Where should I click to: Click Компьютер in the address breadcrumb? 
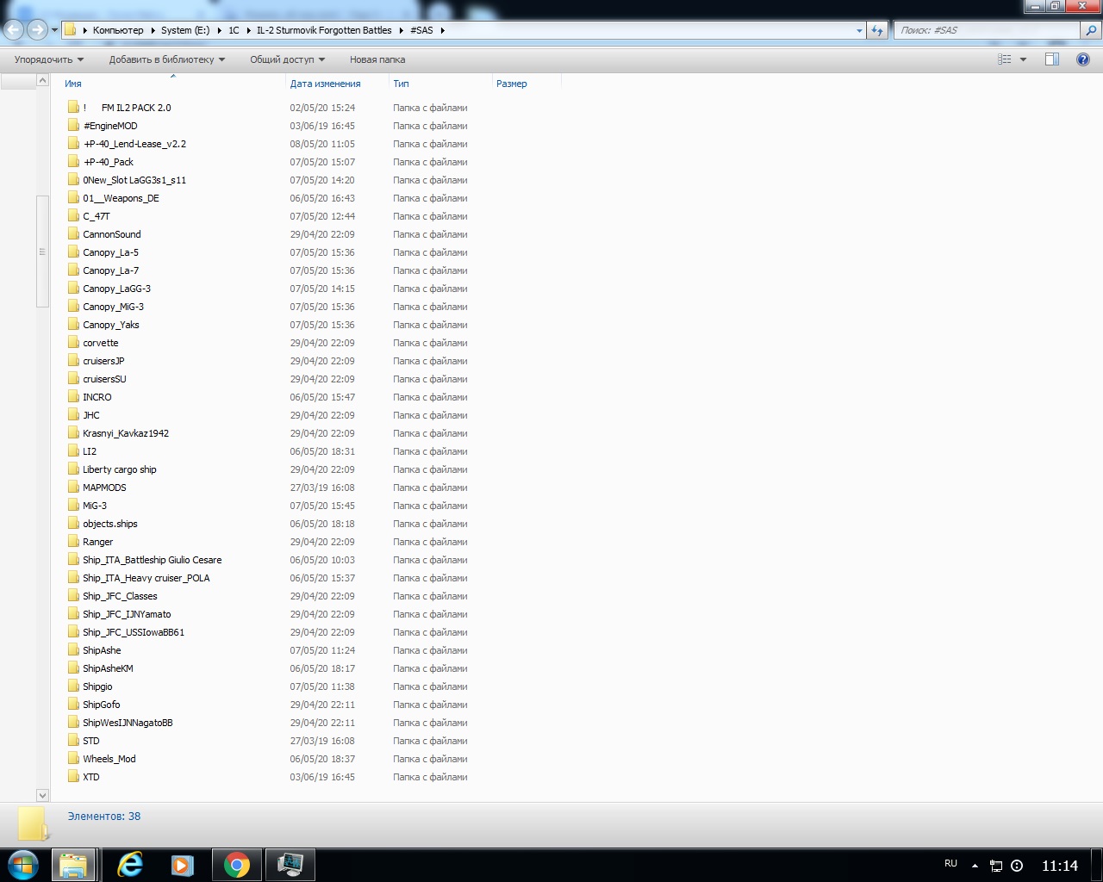[x=118, y=30]
